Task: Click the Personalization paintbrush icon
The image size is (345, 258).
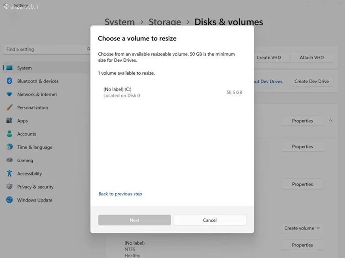Action: [9, 107]
